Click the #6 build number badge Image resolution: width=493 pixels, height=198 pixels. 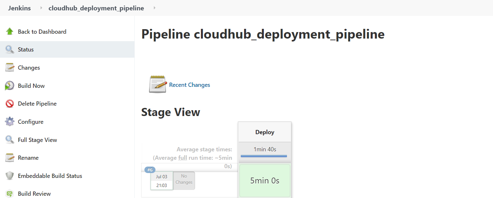point(150,170)
